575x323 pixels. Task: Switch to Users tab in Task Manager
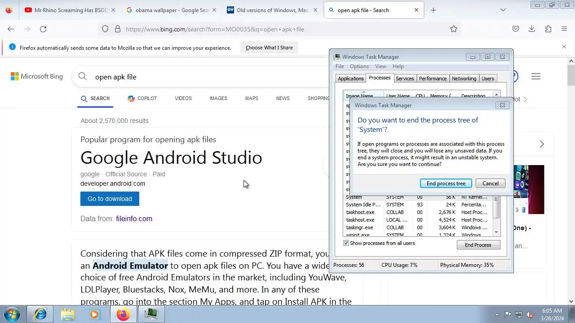[x=488, y=79]
